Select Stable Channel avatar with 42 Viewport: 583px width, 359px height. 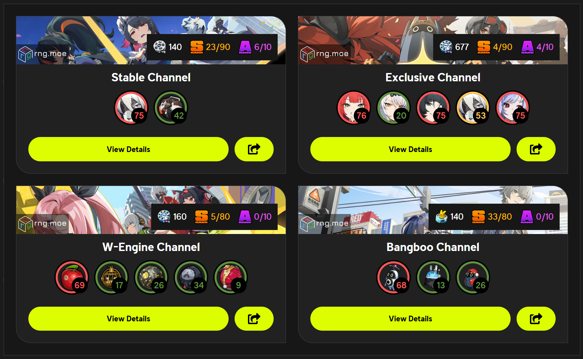pyautogui.click(x=171, y=108)
